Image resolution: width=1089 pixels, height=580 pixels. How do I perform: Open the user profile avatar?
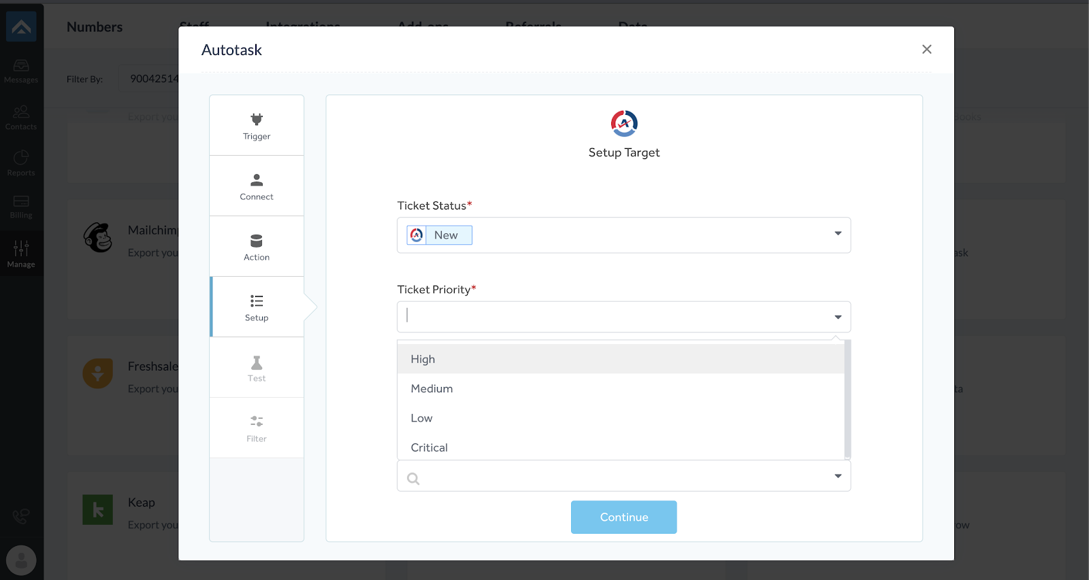click(21, 560)
